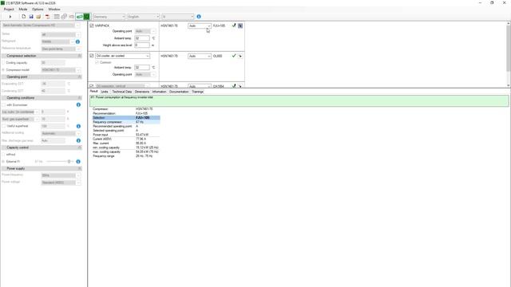Click the checkmark icon in Oil cooler row
511x287 pixels.
click(x=234, y=56)
